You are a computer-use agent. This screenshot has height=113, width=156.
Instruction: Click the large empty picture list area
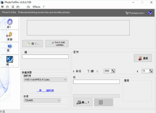[78, 28]
